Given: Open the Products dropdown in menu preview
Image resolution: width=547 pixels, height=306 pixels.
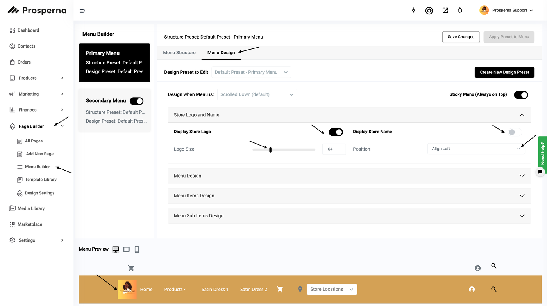Looking at the screenshot, I should click(x=175, y=289).
